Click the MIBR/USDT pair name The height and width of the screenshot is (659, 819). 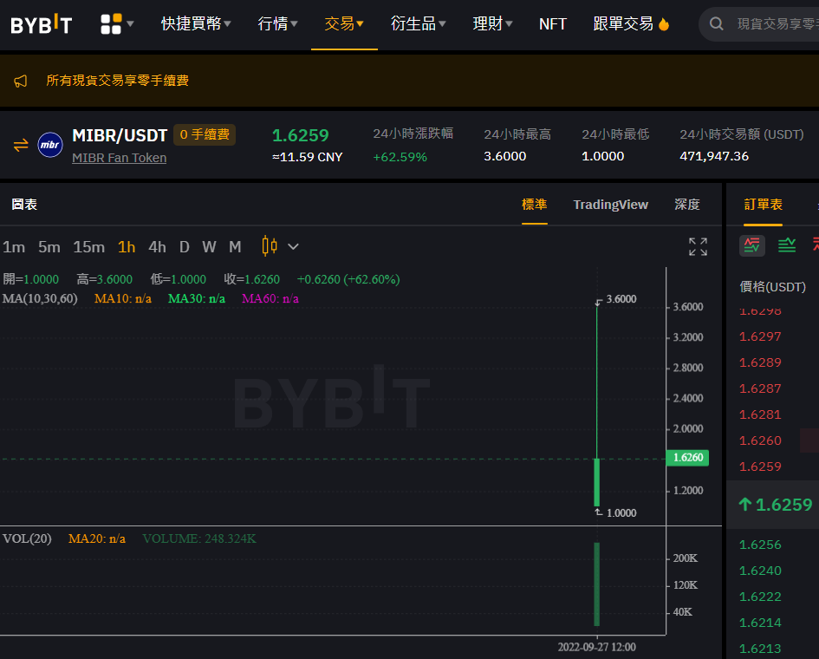[120, 135]
